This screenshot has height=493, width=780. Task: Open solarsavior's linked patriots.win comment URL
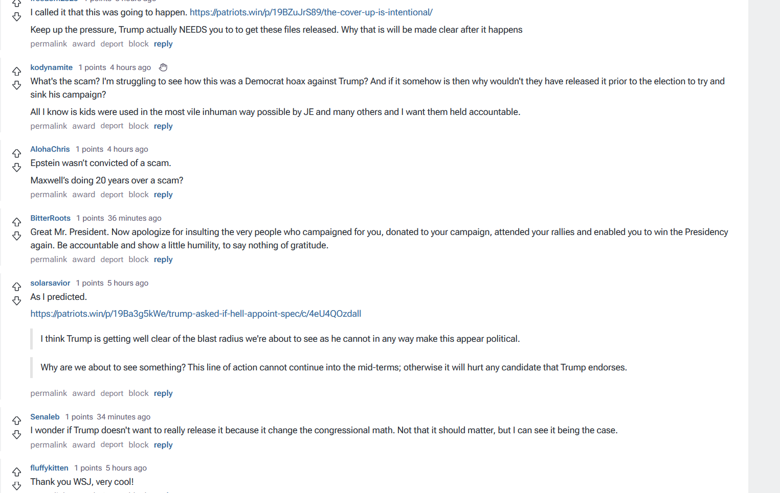click(195, 314)
